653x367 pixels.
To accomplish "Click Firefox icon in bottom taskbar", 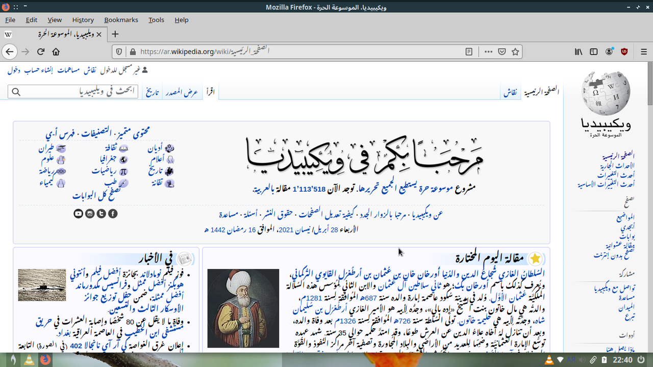I will (x=46, y=360).
